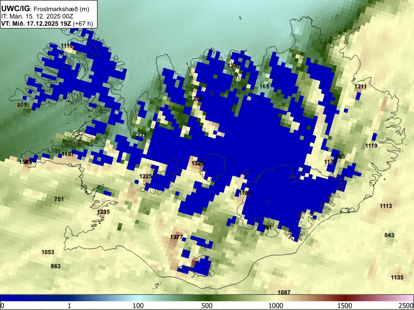414x310 pixels.
Task: Click the map value label '585'
Action: [340, 156]
